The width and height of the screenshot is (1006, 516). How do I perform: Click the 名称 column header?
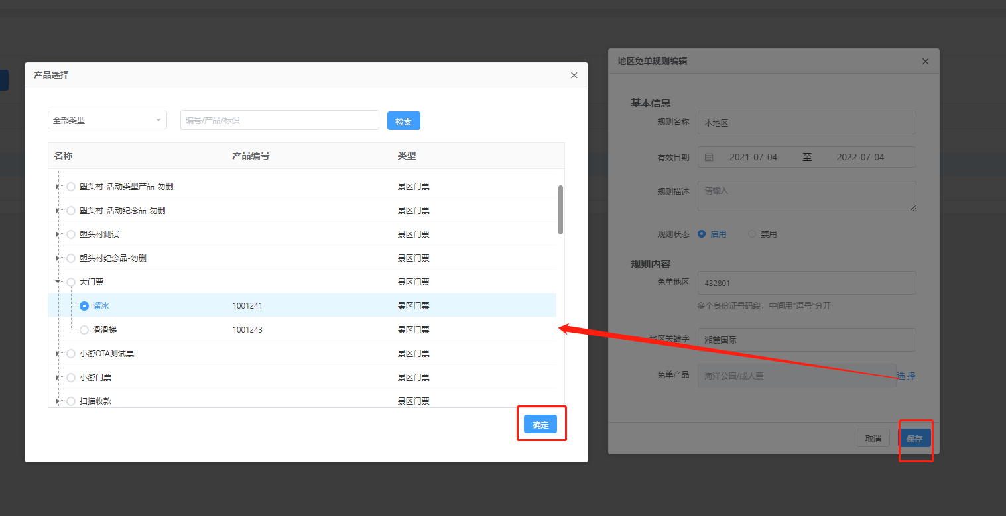tap(64, 156)
